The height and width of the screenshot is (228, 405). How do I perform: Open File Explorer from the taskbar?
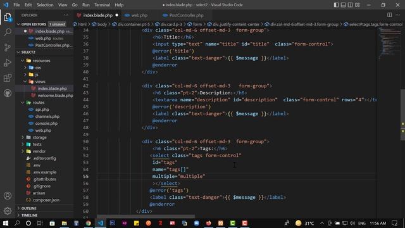[65, 223]
